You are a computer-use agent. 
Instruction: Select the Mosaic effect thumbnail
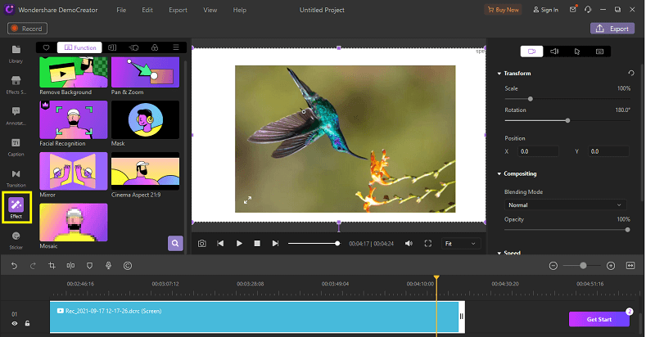coord(74,222)
